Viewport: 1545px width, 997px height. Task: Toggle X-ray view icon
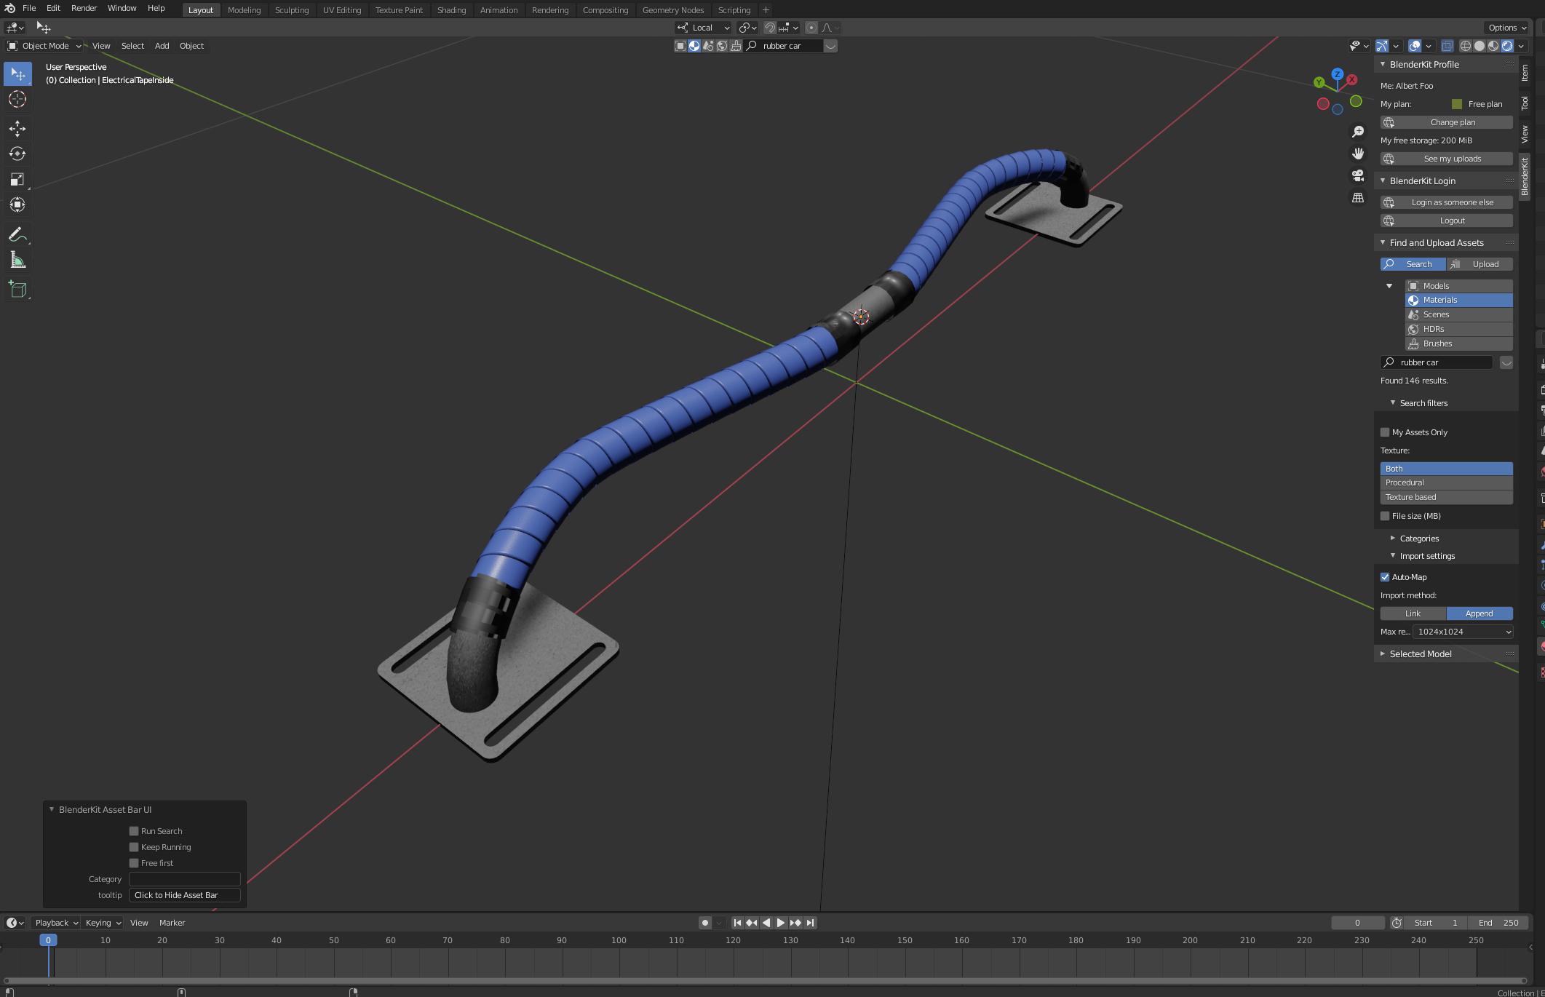pos(1447,46)
